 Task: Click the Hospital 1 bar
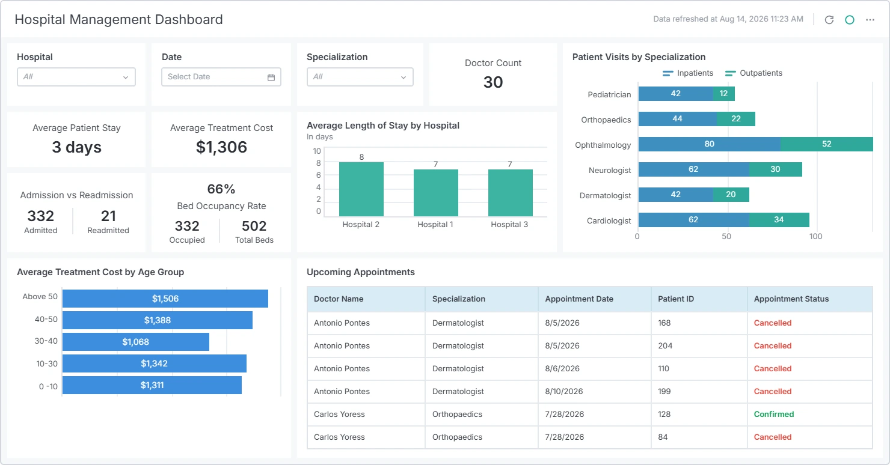click(436, 193)
